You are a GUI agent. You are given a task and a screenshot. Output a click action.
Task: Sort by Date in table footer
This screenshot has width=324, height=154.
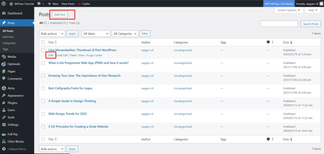(287, 139)
